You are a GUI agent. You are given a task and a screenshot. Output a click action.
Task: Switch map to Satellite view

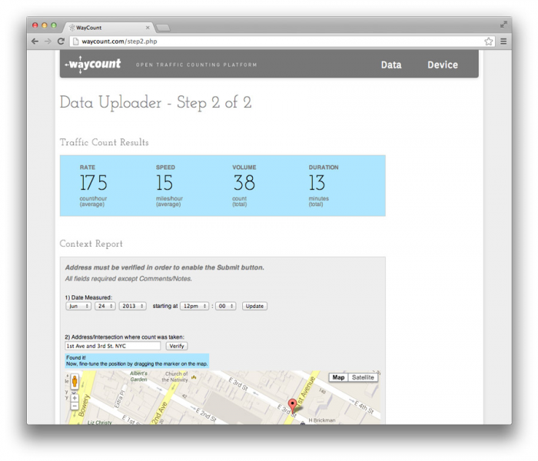coord(363,377)
